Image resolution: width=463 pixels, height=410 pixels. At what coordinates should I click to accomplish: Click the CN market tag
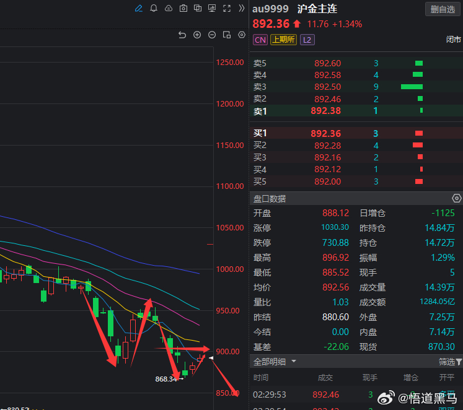point(260,40)
